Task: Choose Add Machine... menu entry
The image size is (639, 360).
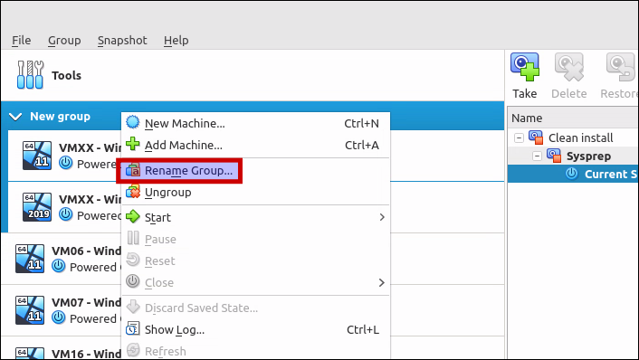Action: tap(255, 145)
